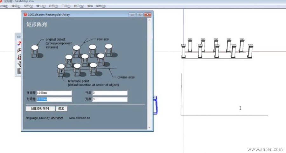The height and width of the screenshot is (153, 286).
Task: Click the dialog scrollbar's down arrow
Action: 149,128
